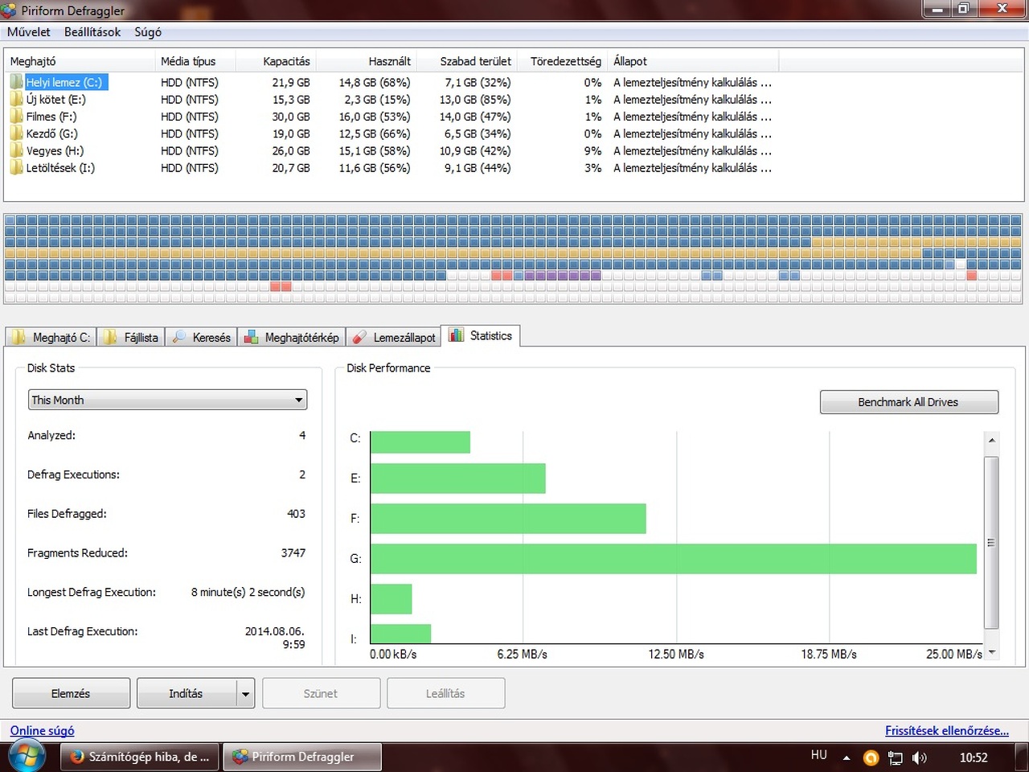The height and width of the screenshot is (772, 1029).
Task: Select the Vegyes (H:) drive row
Action: [391, 150]
